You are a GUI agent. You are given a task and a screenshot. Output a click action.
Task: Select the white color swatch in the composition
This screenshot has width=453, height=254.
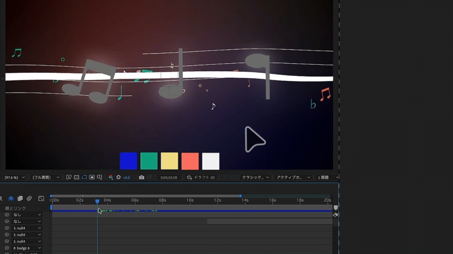click(x=210, y=161)
